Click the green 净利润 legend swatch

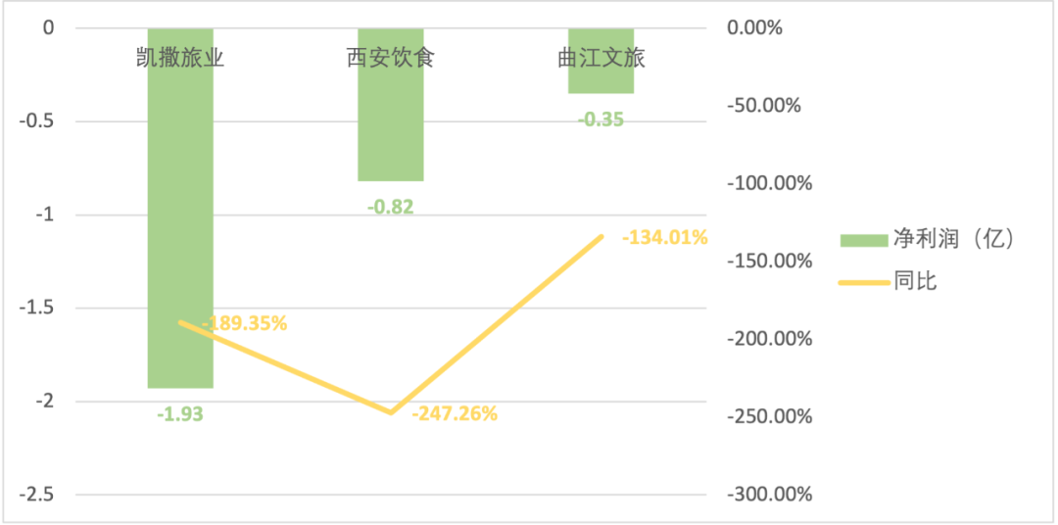tap(863, 240)
